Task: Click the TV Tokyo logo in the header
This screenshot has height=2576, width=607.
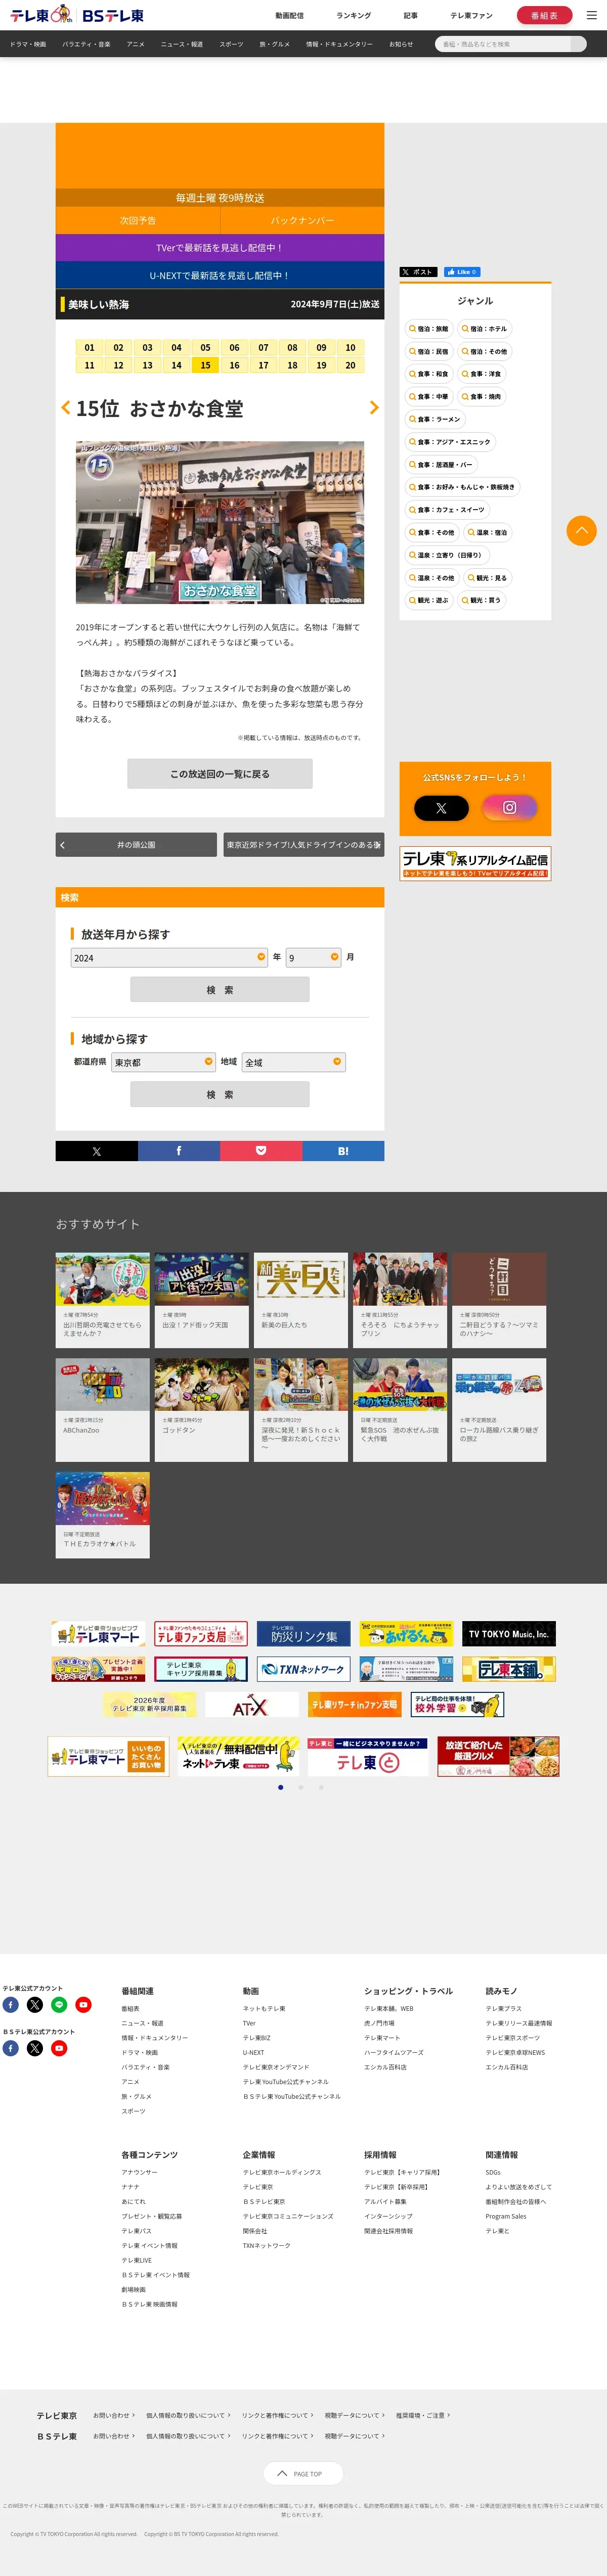Action: tap(40, 15)
